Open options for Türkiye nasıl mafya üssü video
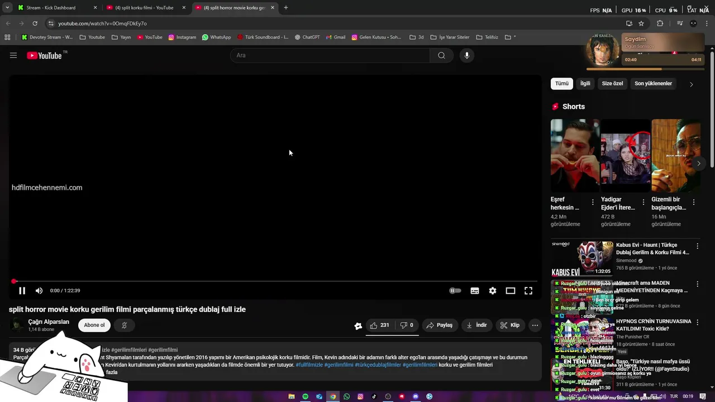Viewport: 715px width, 402px height. tap(697, 362)
